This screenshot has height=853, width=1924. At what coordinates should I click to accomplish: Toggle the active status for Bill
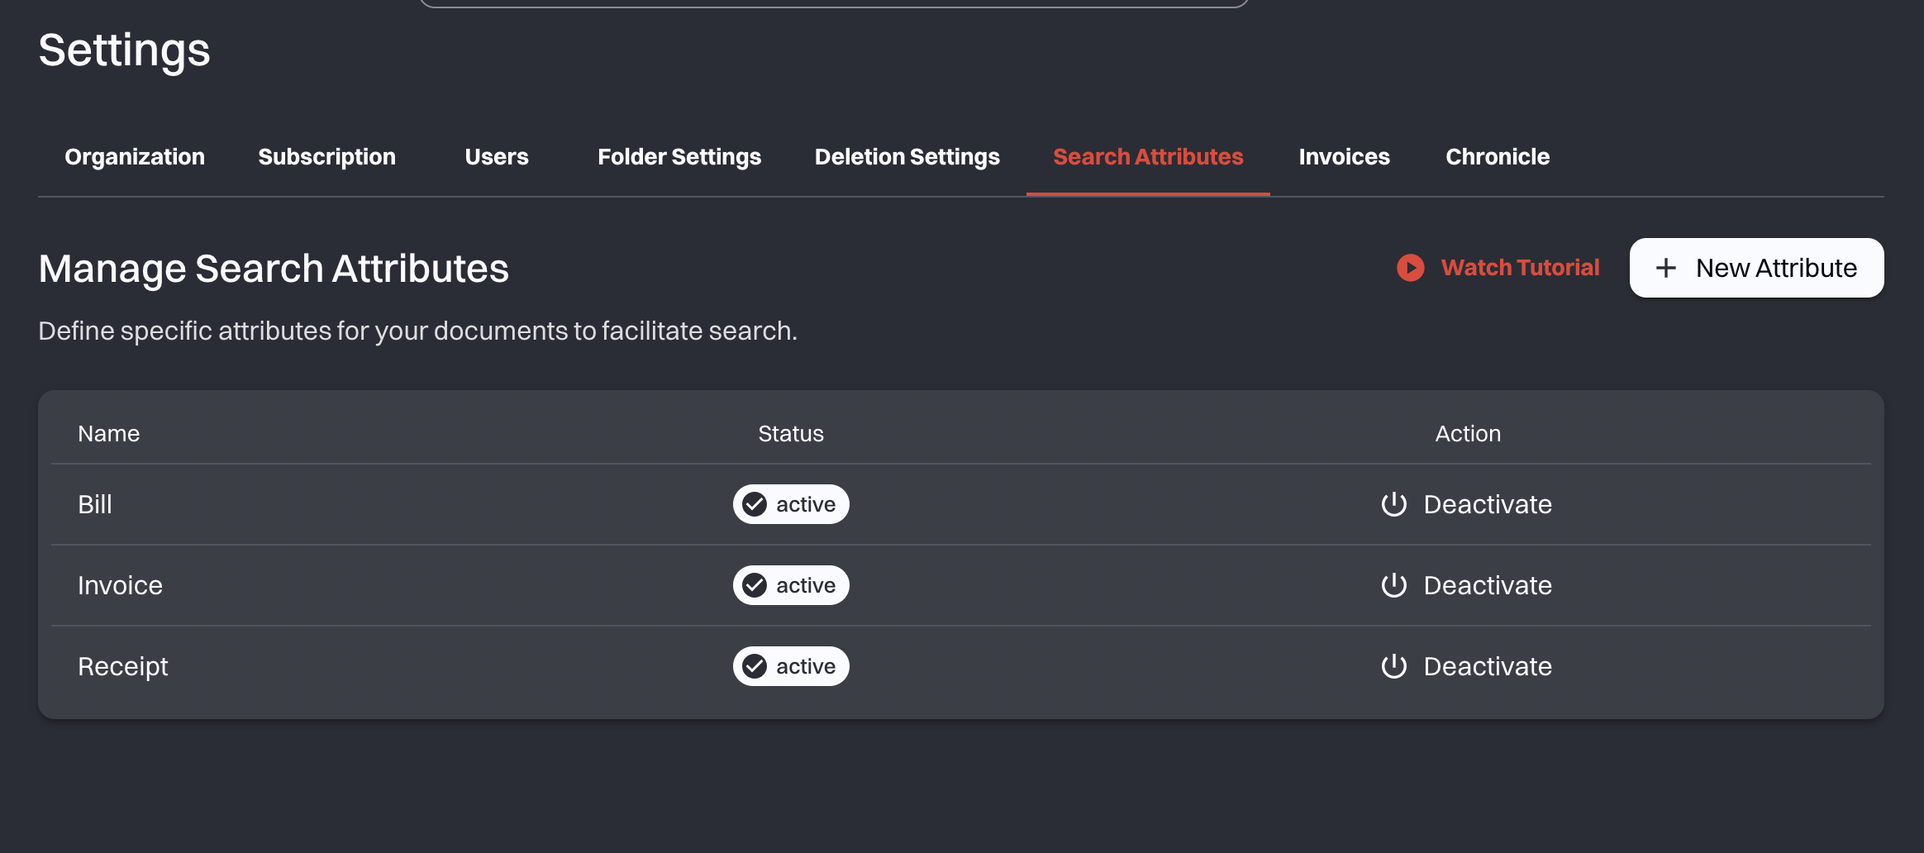pyautogui.click(x=790, y=503)
